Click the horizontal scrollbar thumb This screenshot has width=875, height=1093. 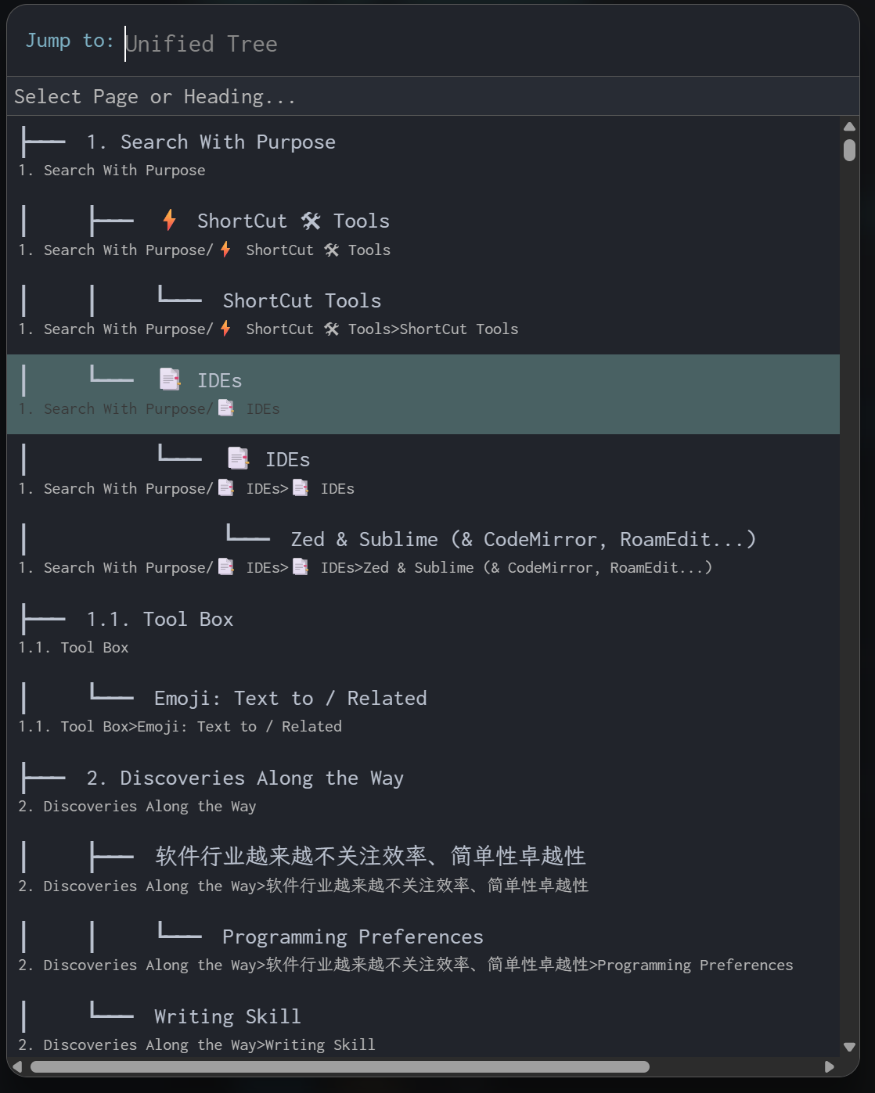pos(340,1066)
